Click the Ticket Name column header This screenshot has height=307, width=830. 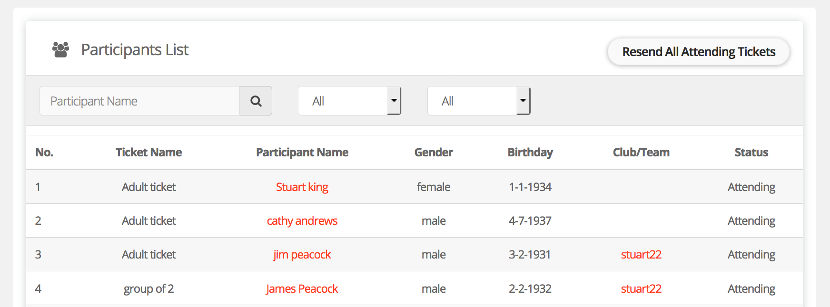[x=148, y=152]
